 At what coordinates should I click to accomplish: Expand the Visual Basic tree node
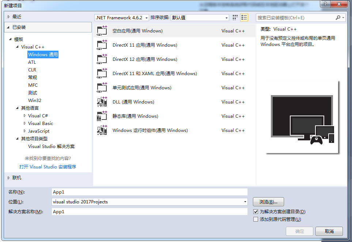pyautogui.click(x=25, y=123)
